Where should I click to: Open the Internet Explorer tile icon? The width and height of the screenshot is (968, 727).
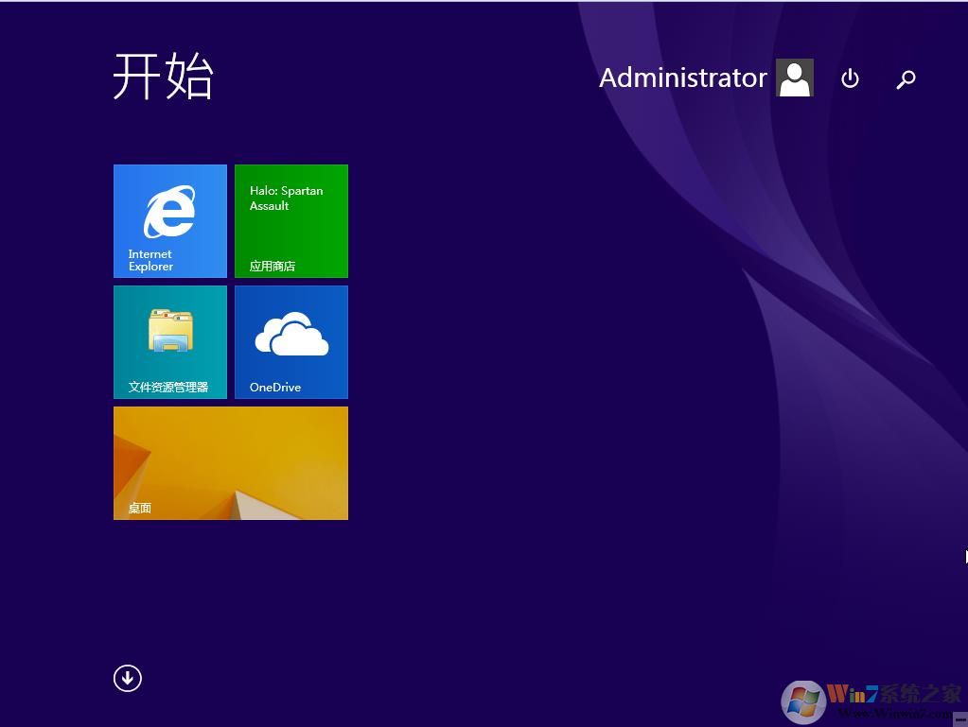(169, 212)
